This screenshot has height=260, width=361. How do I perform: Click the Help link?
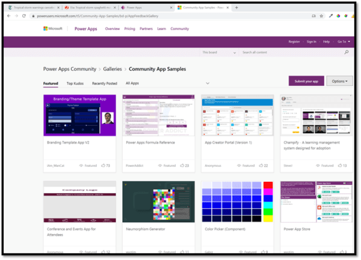point(326,42)
